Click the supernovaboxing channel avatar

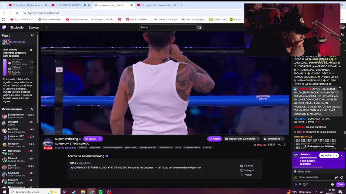[48, 143]
